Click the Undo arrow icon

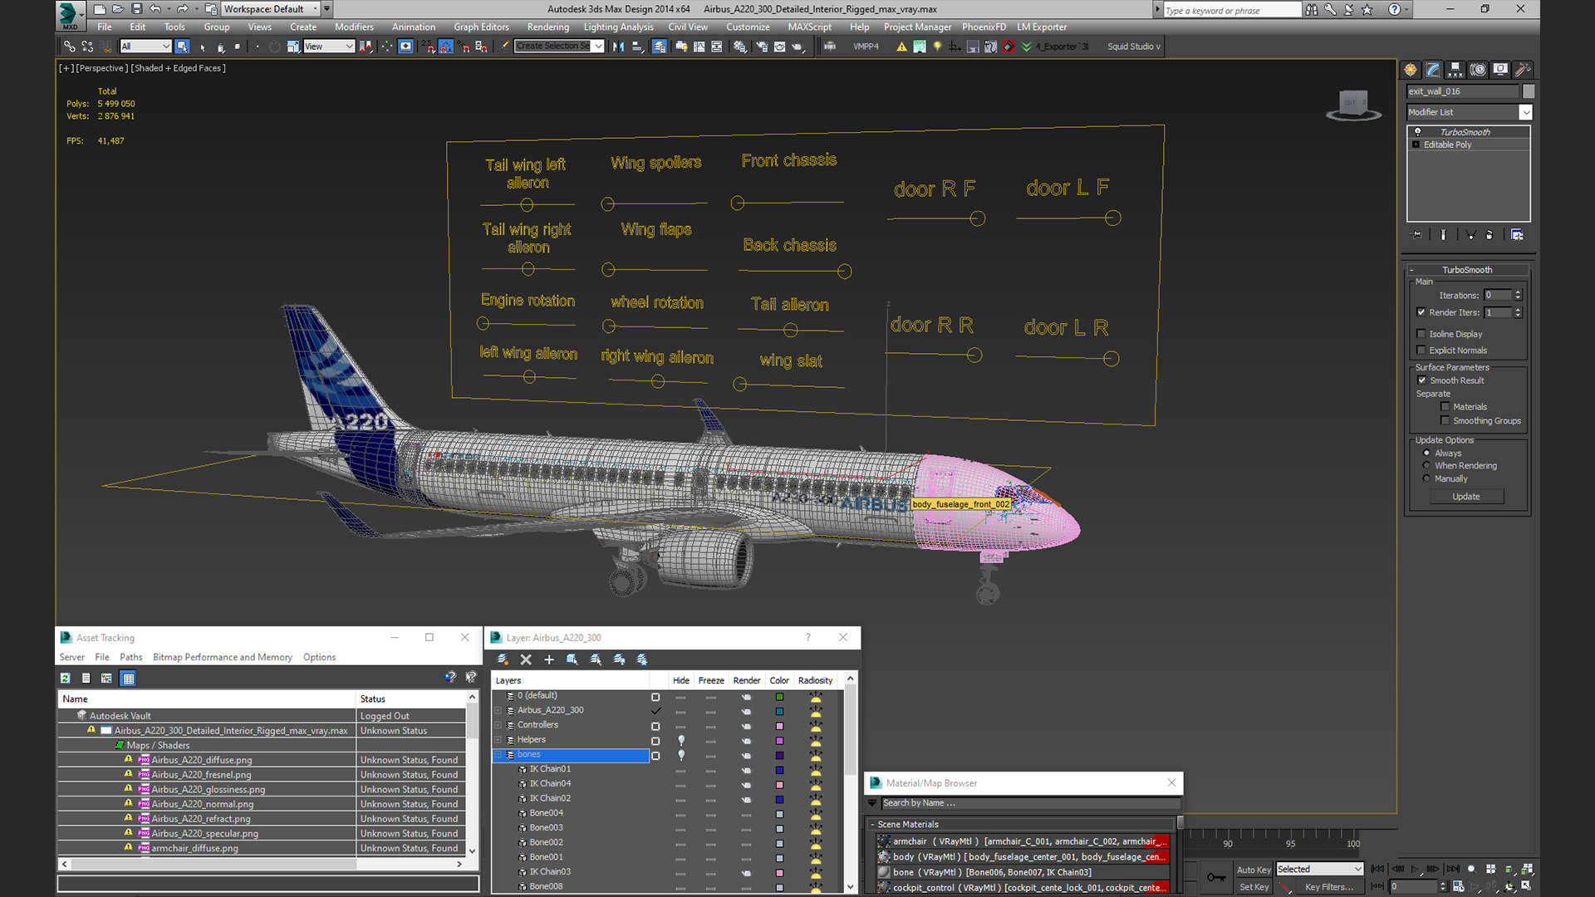click(x=155, y=9)
